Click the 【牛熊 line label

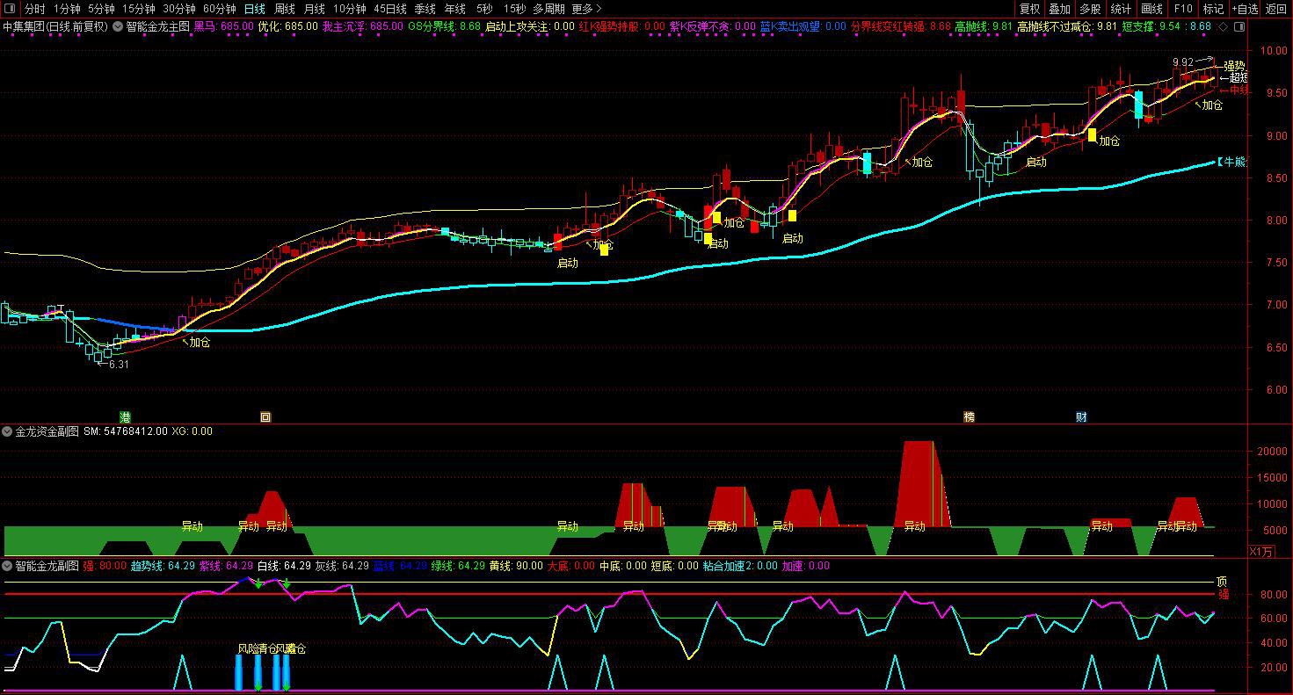point(1231,162)
